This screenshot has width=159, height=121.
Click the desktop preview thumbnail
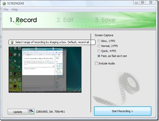point(45,70)
